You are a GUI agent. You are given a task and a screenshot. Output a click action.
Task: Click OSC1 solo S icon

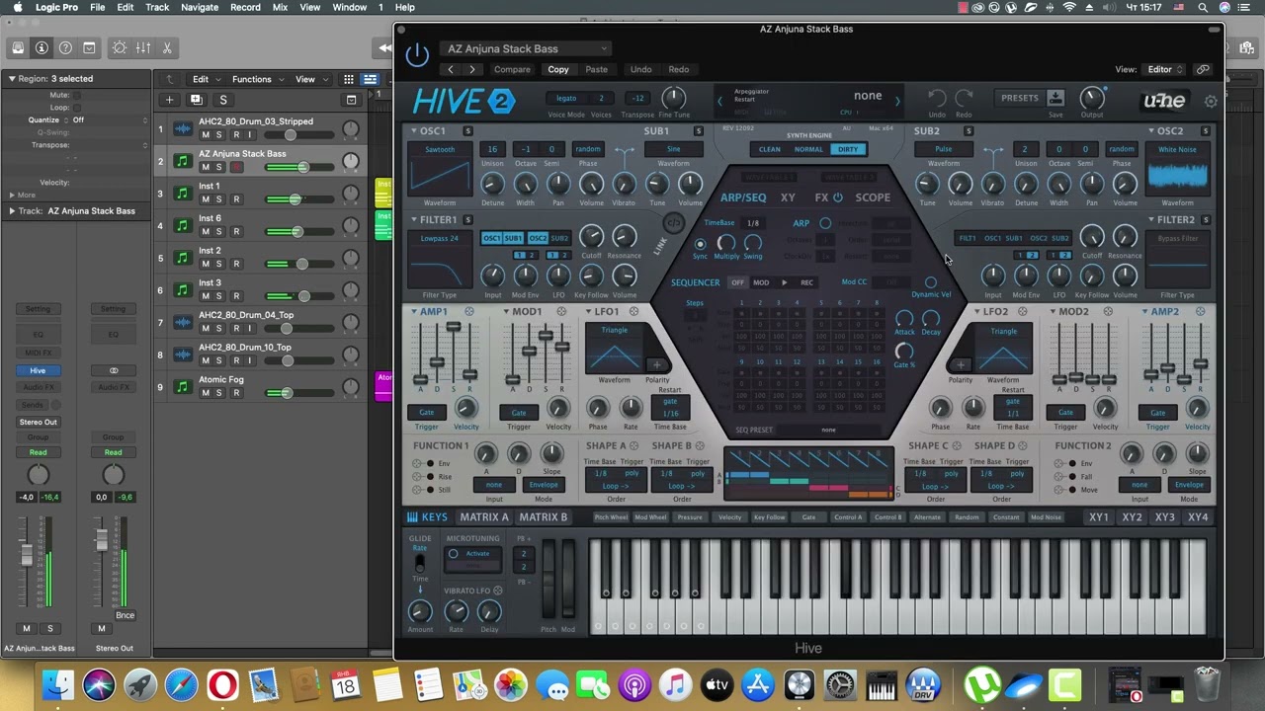click(x=467, y=130)
